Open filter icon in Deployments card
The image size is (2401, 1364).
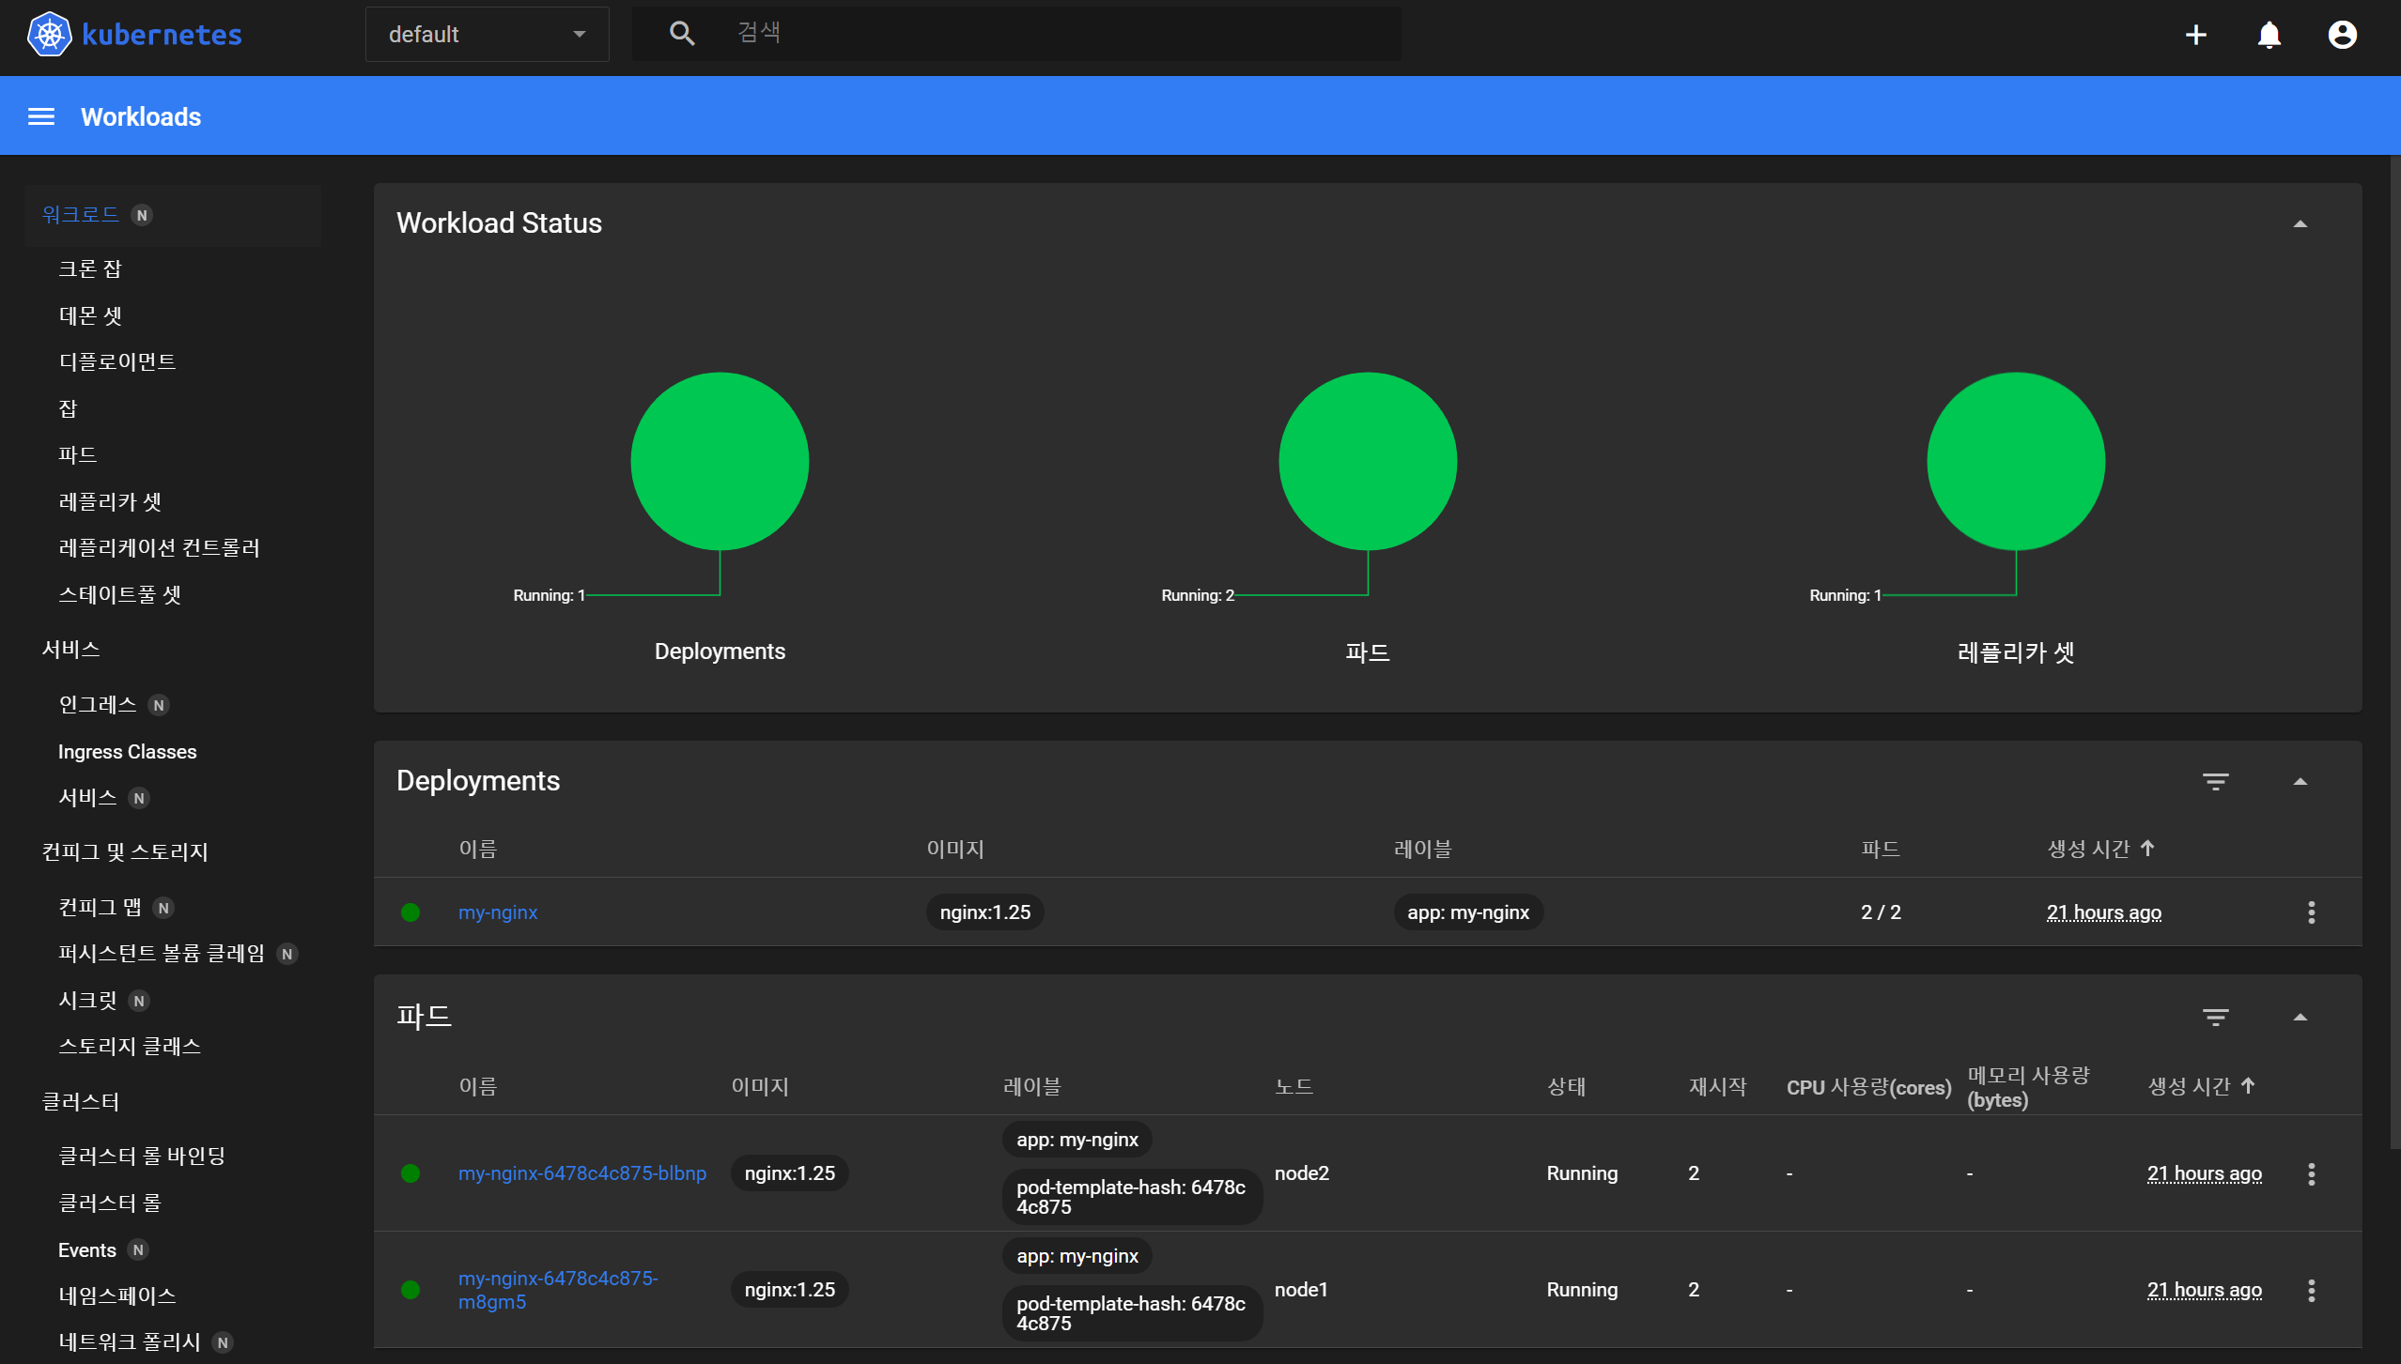pos(2215,781)
